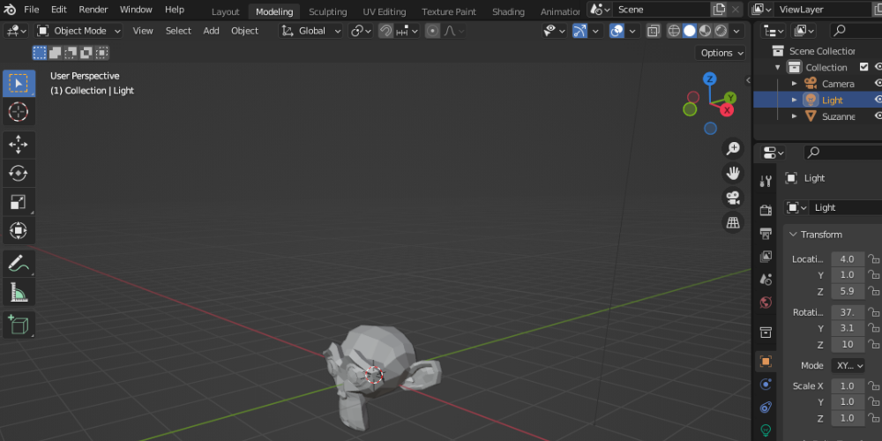Image resolution: width=882 pixels, height=441 pixels.
Task: Select the extend-selection mode icon
Action: (55, 53)
